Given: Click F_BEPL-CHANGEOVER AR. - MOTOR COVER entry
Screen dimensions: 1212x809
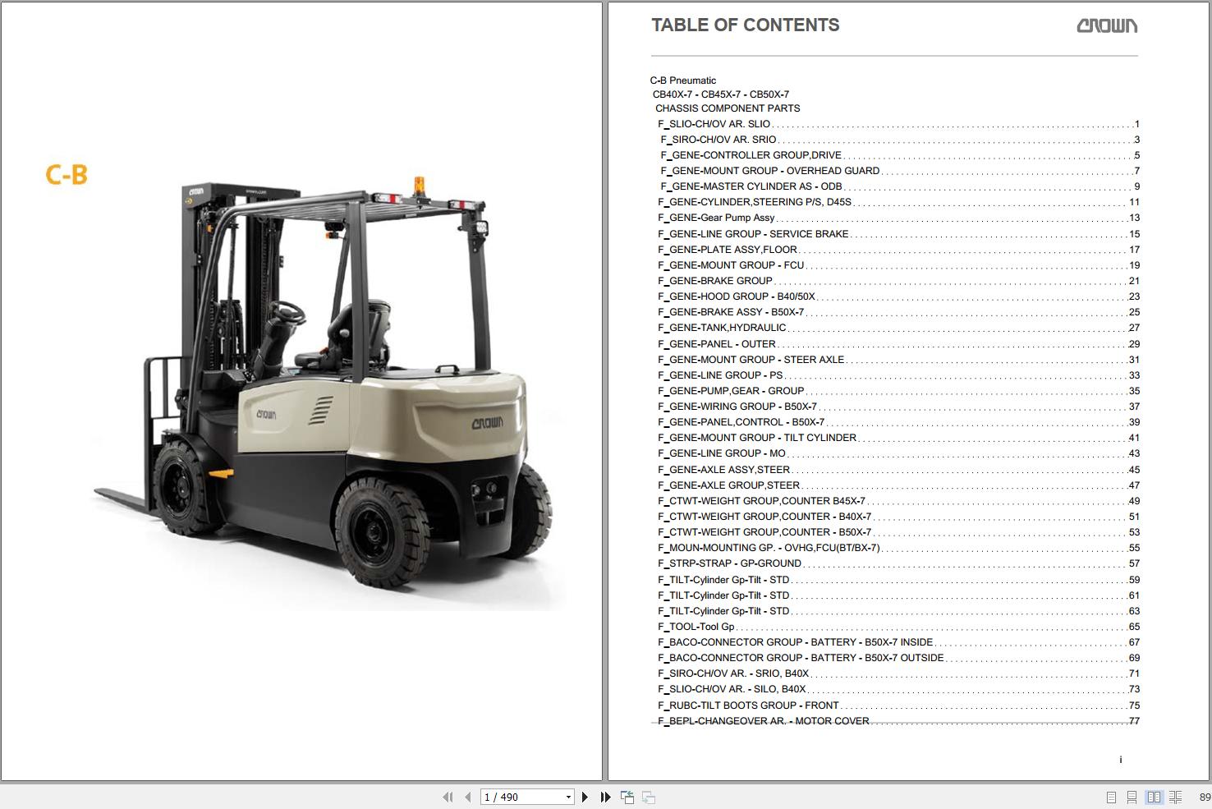Looking at the screenshot, I should click(x=898, y=721).
